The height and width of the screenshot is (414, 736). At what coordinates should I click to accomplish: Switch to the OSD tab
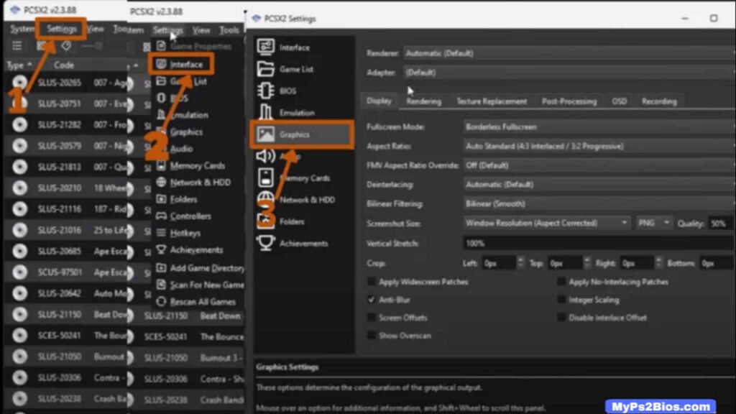pyautogui.click(x=619, y=101)
